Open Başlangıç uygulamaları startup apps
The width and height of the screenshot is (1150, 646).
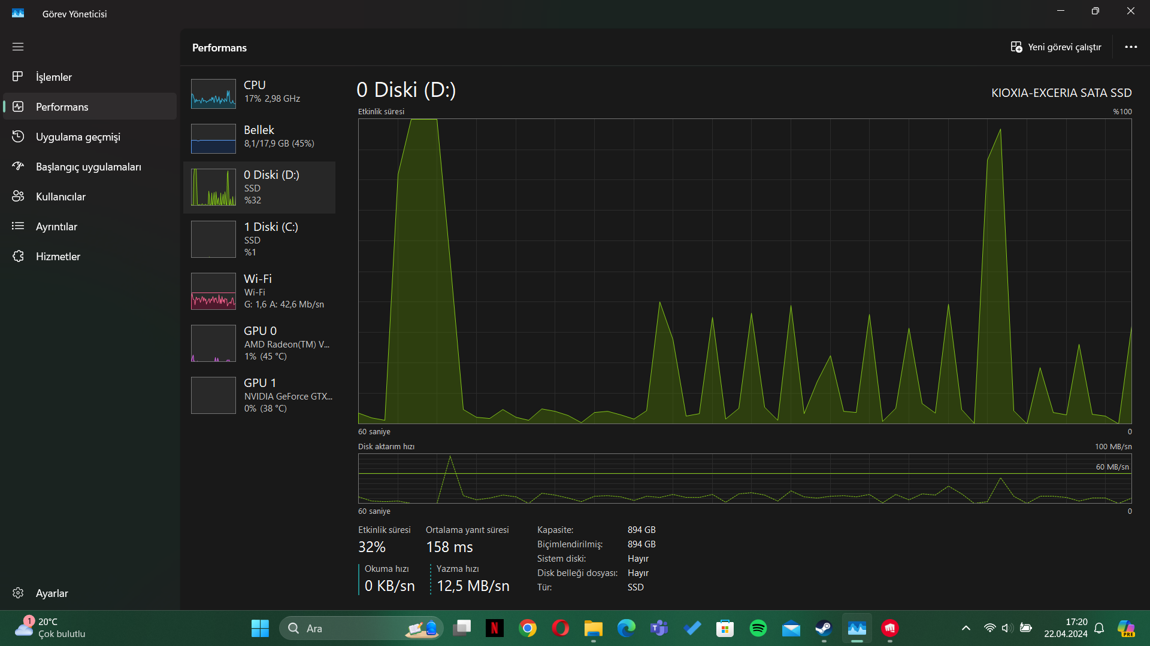[x=88, y=167]
